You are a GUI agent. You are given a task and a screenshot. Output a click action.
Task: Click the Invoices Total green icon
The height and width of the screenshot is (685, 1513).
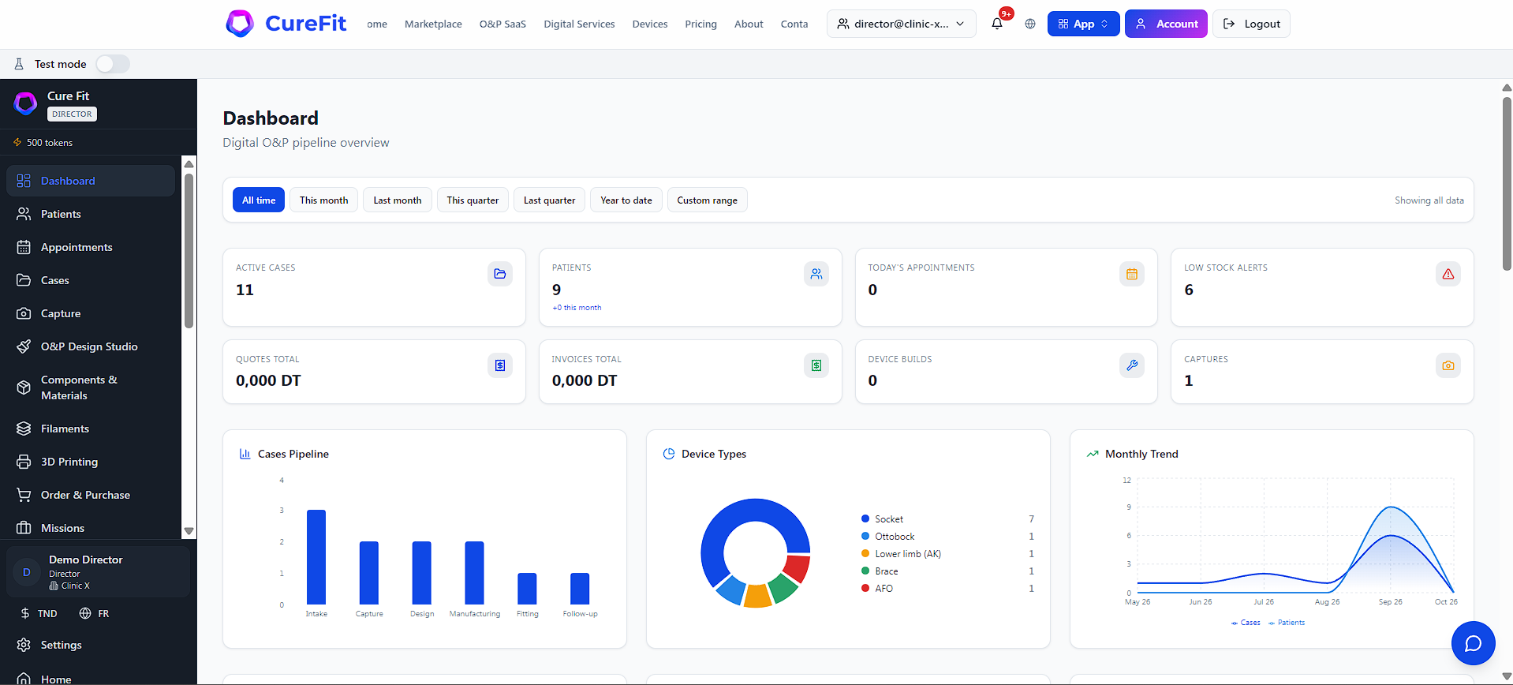(x=816, y=365)
